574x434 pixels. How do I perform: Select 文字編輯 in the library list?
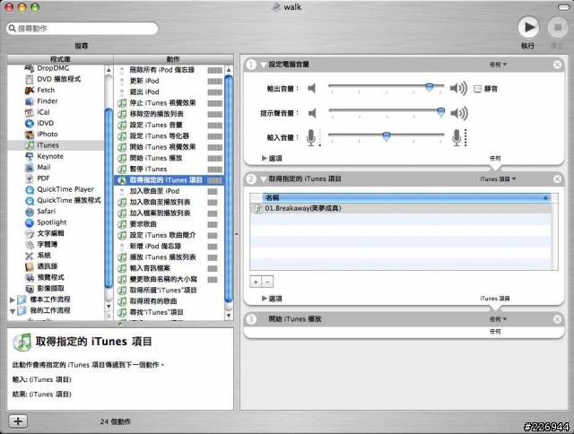50,233
